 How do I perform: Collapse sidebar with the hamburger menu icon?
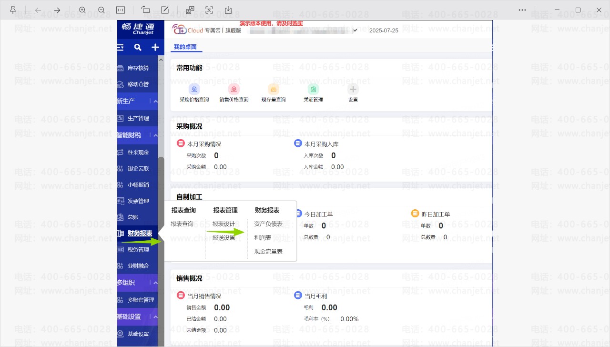(x=120, y=47)
